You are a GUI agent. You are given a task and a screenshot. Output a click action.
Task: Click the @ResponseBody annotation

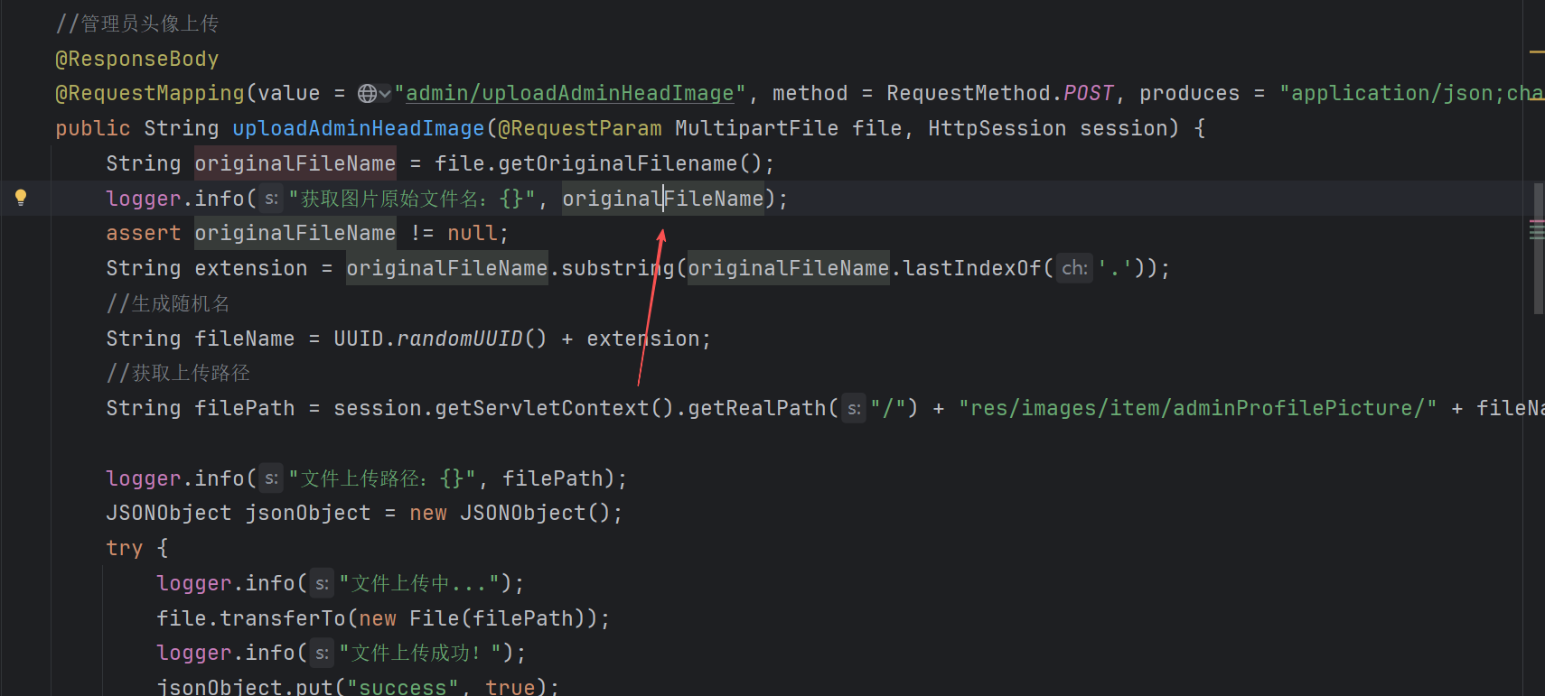(x=137, y=59)
